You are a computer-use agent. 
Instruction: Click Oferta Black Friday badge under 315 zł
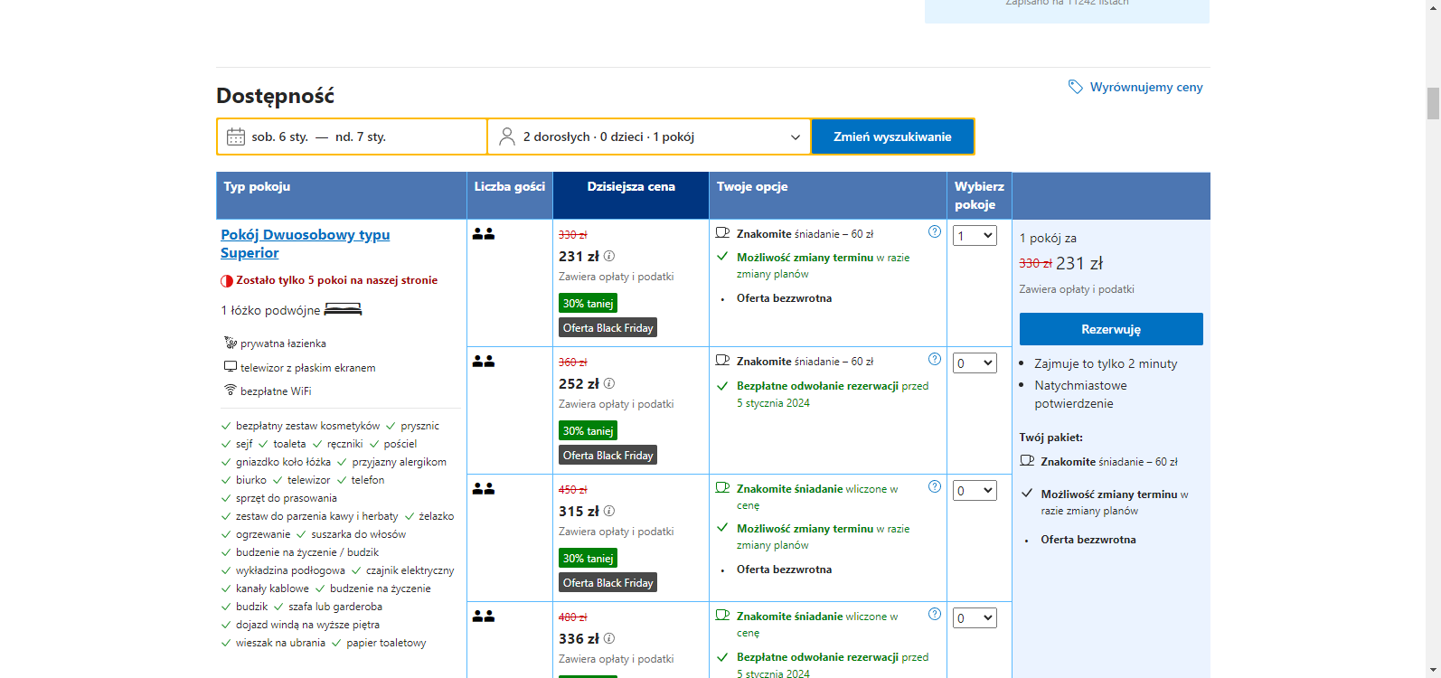[607, 582]
